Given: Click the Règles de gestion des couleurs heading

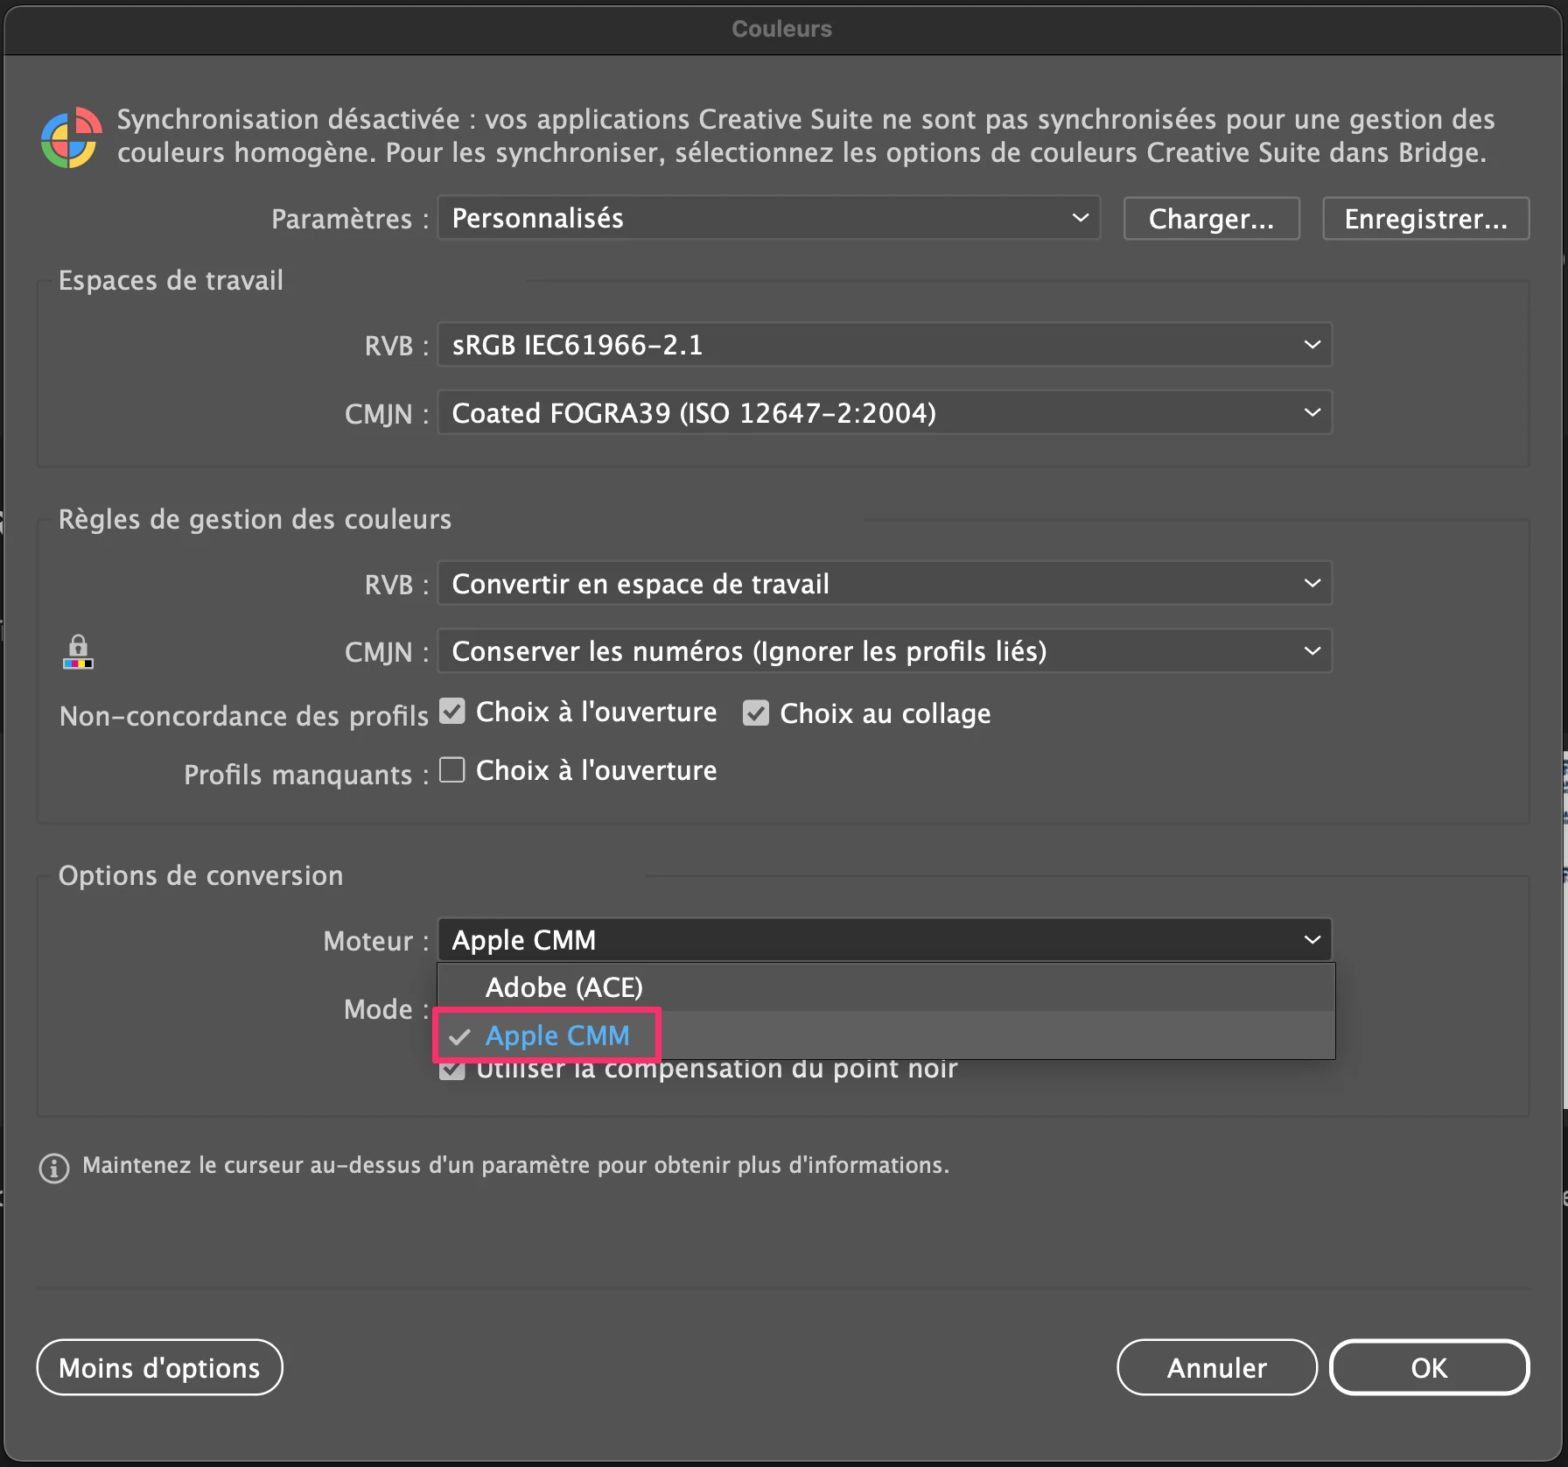Looking at the screenshot, I should pyautogui.click(x=255, y=519).
